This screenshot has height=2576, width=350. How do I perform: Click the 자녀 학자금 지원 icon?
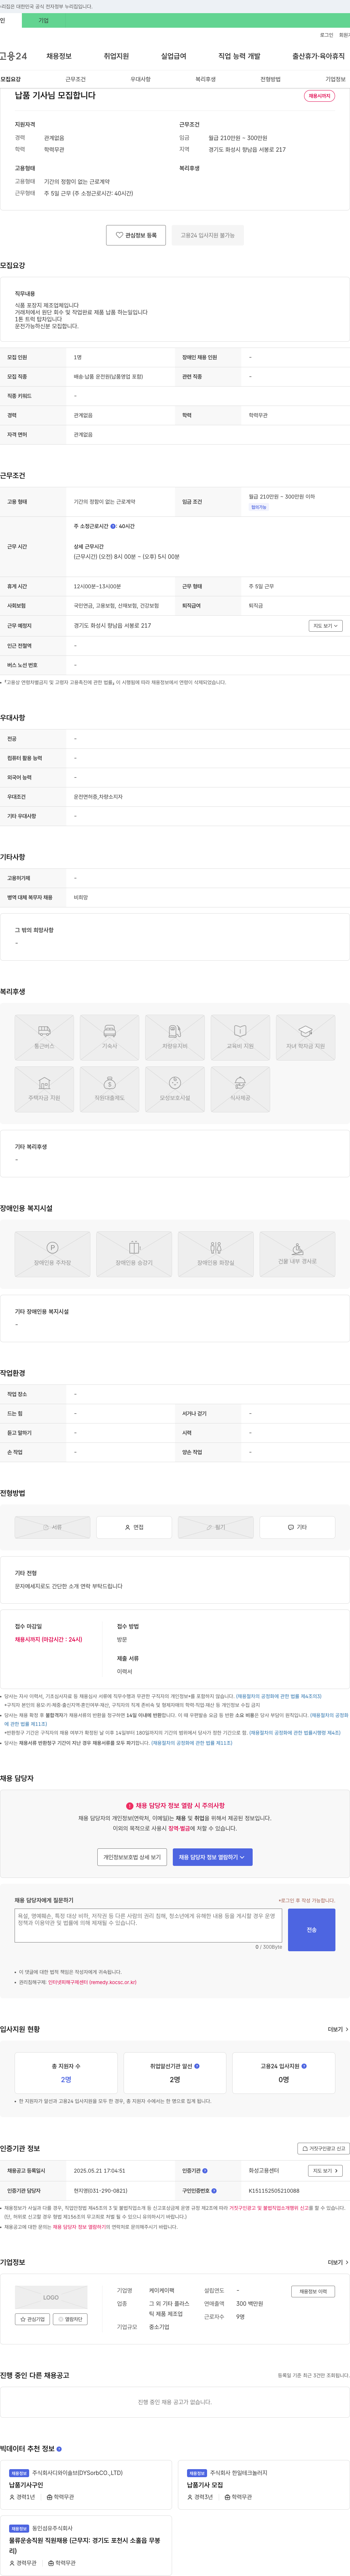coord(305,1037)
